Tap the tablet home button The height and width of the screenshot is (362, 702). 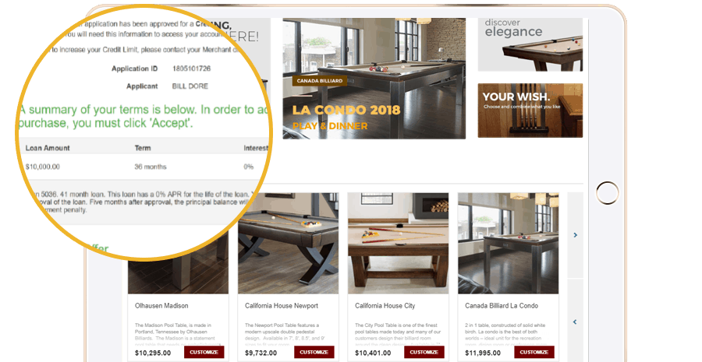(608, 193)
